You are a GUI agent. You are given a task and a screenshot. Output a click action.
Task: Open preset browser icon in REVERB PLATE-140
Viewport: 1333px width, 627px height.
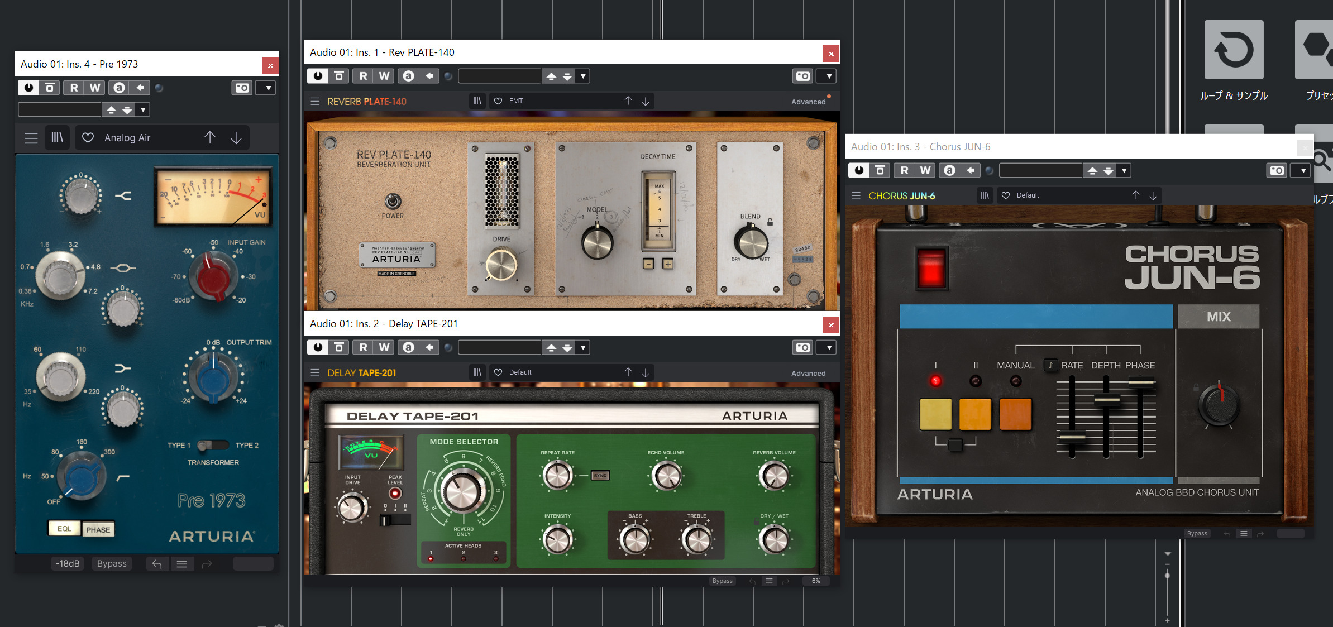(477, 101)
